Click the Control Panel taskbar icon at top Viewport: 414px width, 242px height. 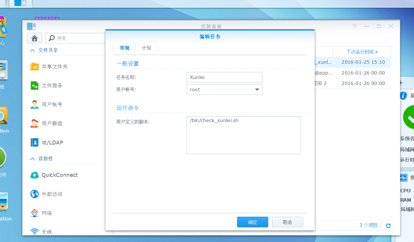(20, 3)
